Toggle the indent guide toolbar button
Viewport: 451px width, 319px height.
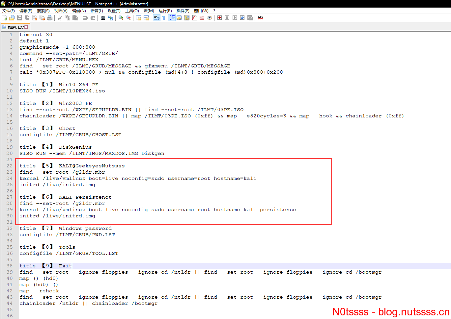[x=172, y=18]
